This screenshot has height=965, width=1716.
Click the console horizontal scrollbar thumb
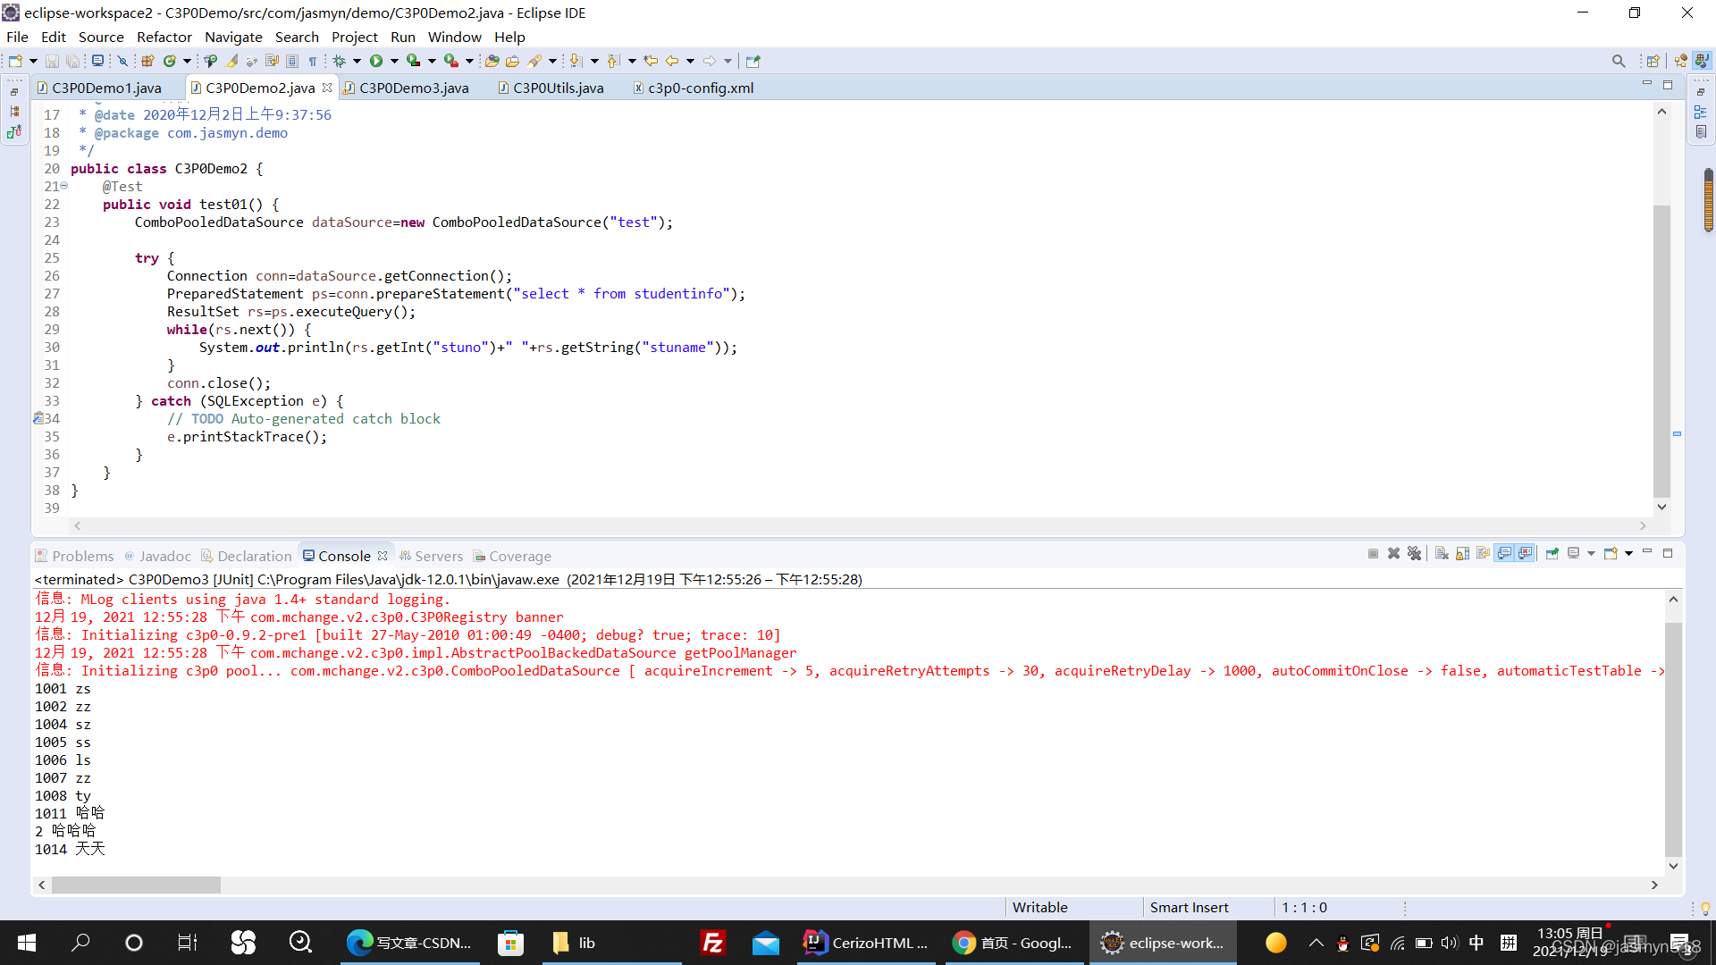click(136, 885)
